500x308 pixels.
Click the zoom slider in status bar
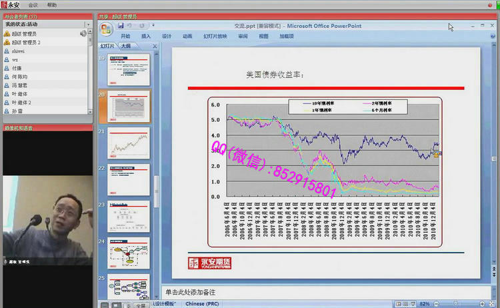(x=457, y=304)
